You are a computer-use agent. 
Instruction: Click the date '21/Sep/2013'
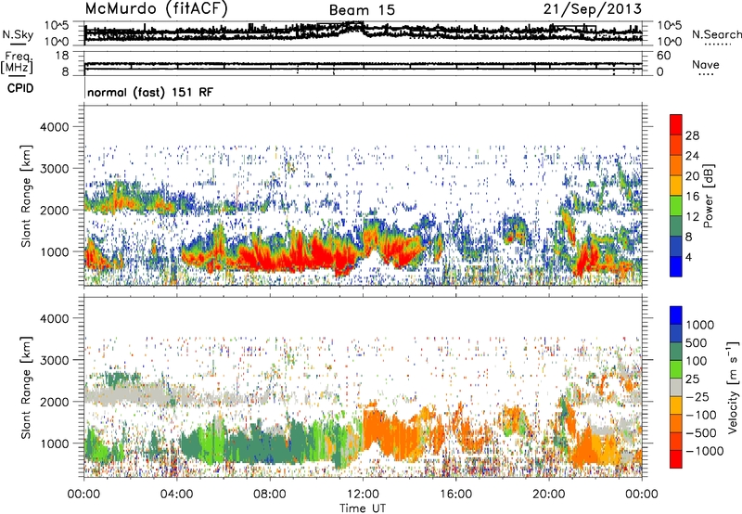593,9
